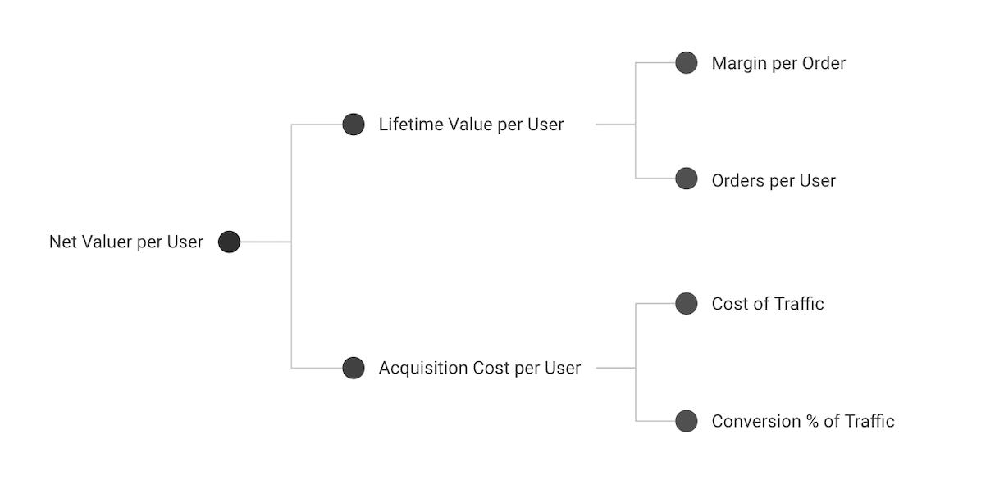
Task: Click the branch line leading to Margin per Order
Action: 655,63
